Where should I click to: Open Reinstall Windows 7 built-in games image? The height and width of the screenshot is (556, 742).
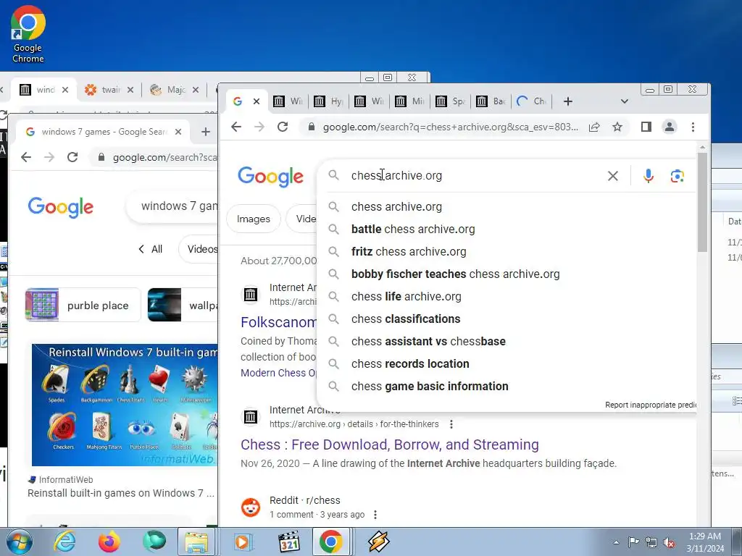(x=125, y=405)
